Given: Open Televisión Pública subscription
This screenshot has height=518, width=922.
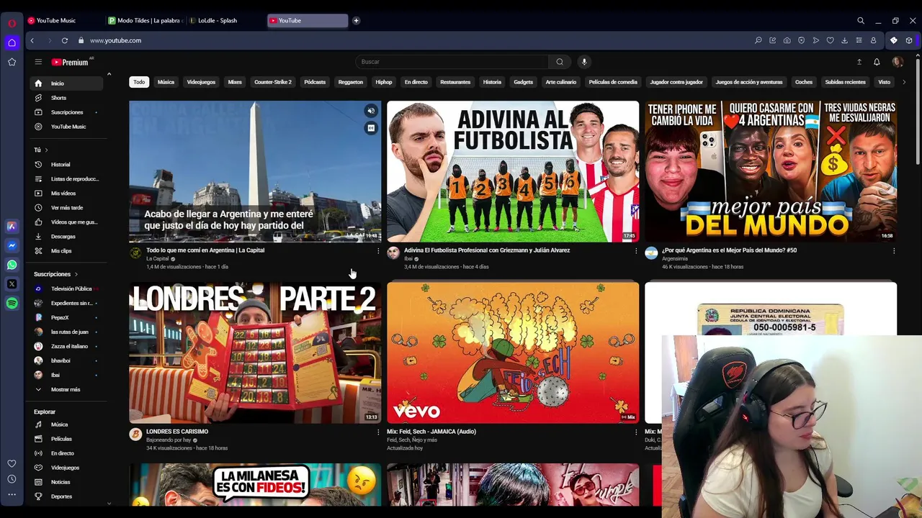Looking at the screenshot, I should coord(67,288).
